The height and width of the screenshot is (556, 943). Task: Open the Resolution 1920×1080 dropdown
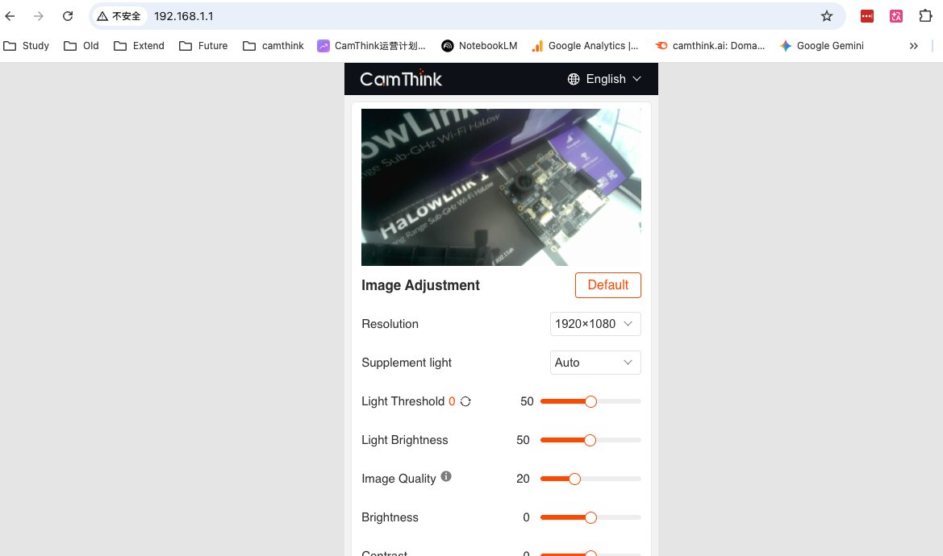pos(595,324)
